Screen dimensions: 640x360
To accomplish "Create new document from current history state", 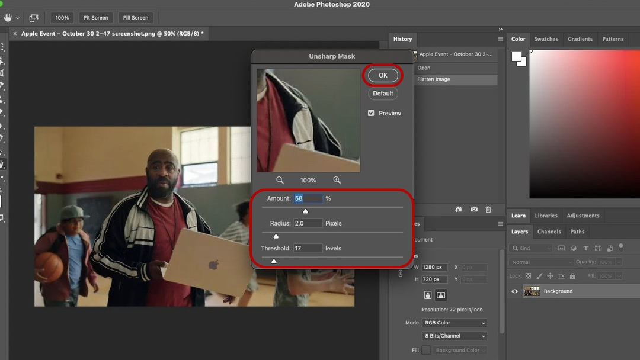I will coord(458,209).
